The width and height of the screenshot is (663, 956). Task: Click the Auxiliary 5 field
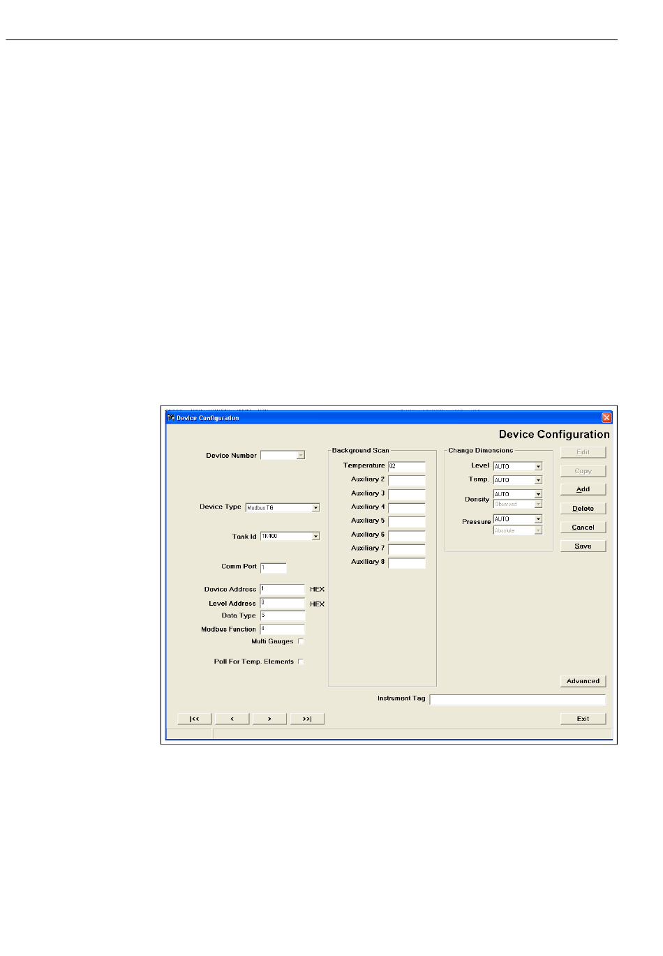click(407, 521)
